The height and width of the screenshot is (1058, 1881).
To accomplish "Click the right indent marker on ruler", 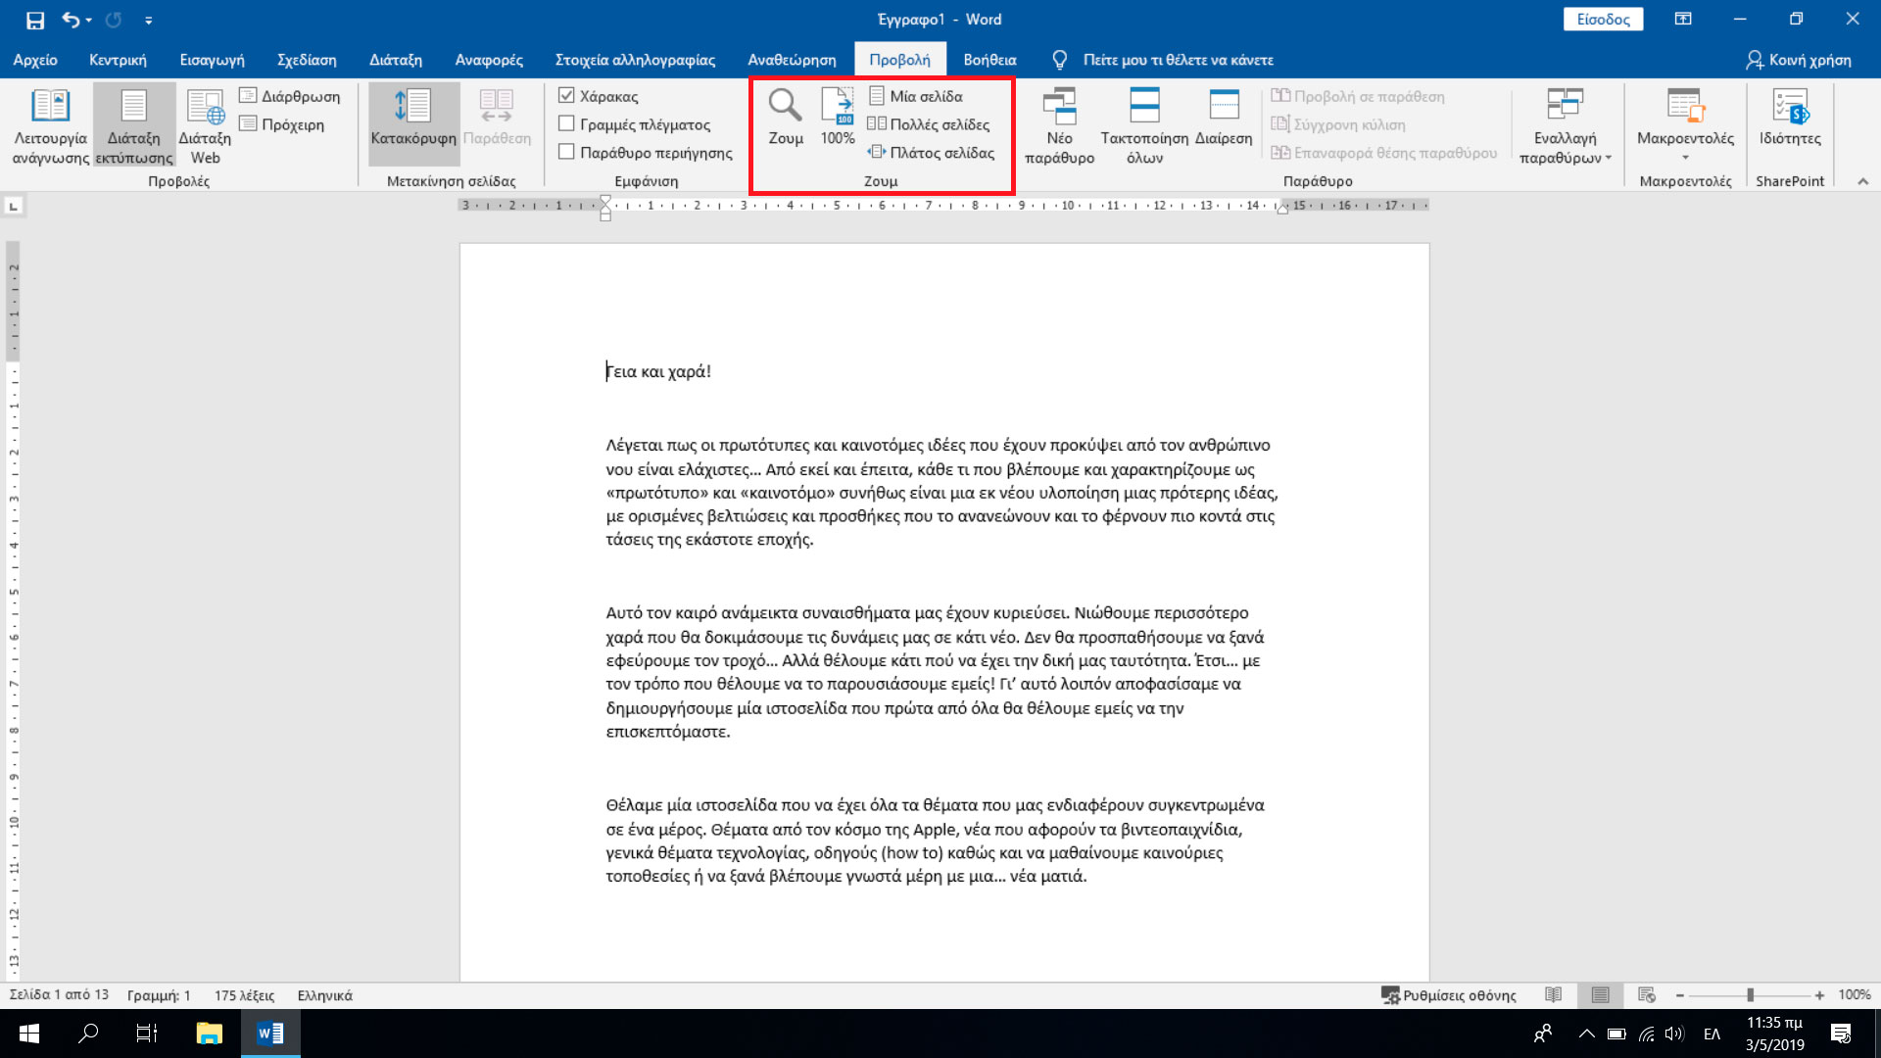I will [x=1282, y=209].
